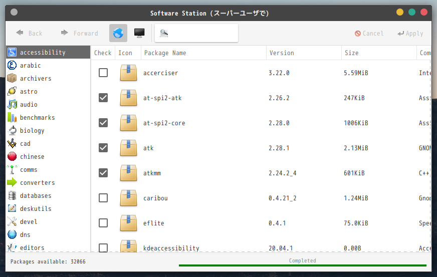
Task: Open the astro planet icon
Action: (x=12, y=91)
